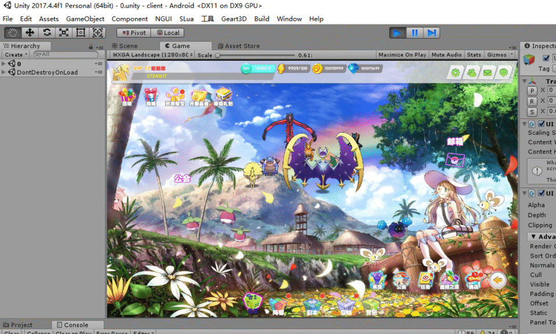Screen dimensions: 556x334
Task: Switch to the Asset Store tab
Action: 239,46
